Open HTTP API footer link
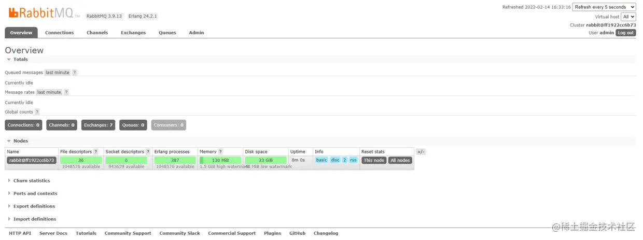The image size is (643, 240). pyautogui.click(x=20, y=234)
